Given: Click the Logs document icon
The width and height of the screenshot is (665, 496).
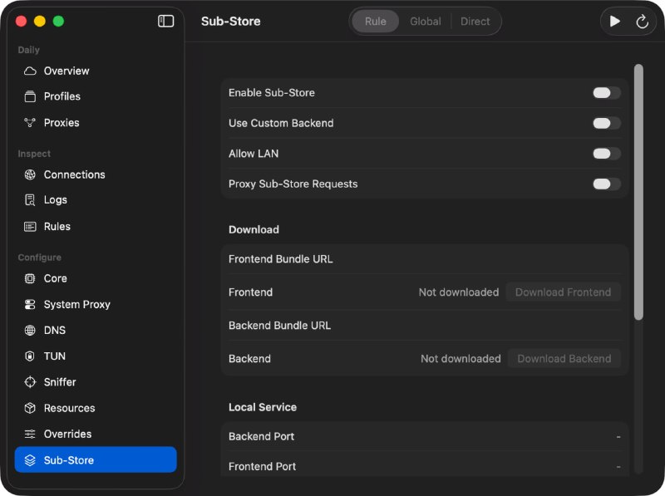Looking at the screenshot, I should pyautogui.click(x=30, y=200).
